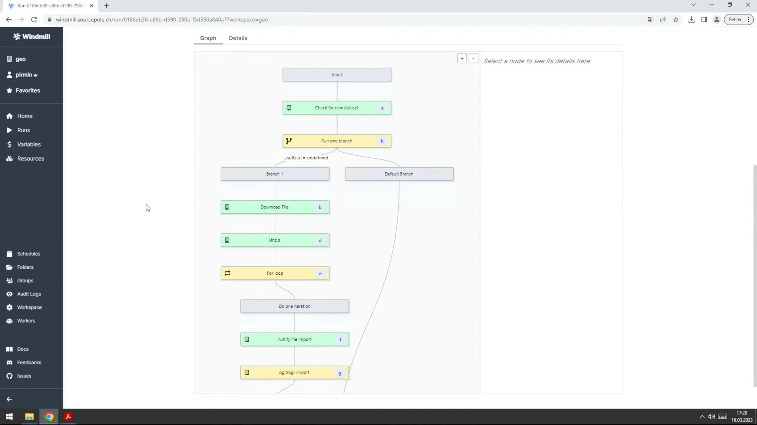Click the zoom in button on graph
Viewport: 757px width, 425px height.
tap(462, 58)
